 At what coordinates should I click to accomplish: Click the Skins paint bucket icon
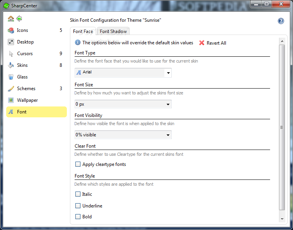[x=11, y=65]
